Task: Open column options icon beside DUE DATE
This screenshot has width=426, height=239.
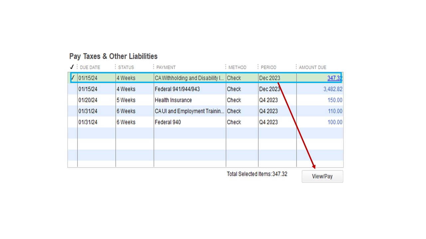Action: (77, 67)
